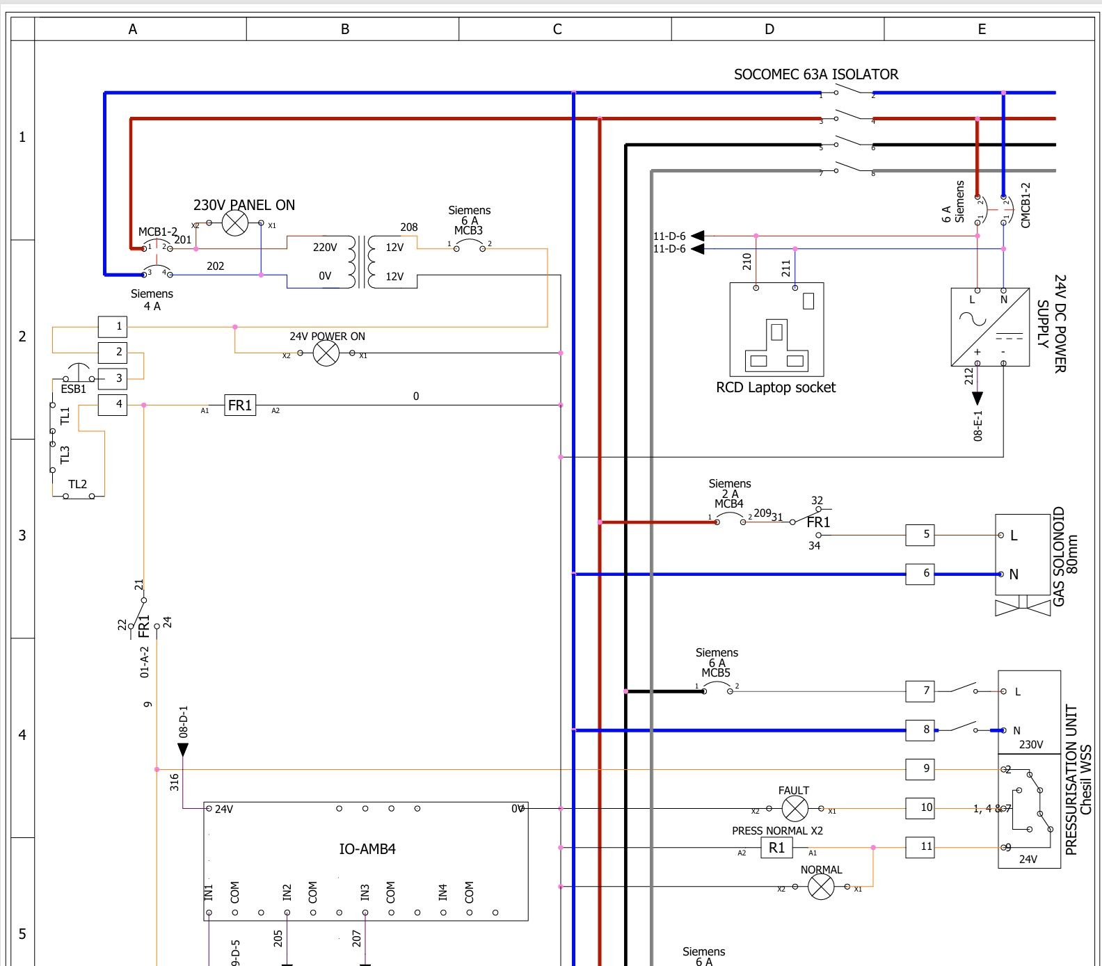The image size is (1102, 966).
Task: Select the 24V DC POWER SUPPLY label
Action: pyautogui.click(x=1051, y=323)
